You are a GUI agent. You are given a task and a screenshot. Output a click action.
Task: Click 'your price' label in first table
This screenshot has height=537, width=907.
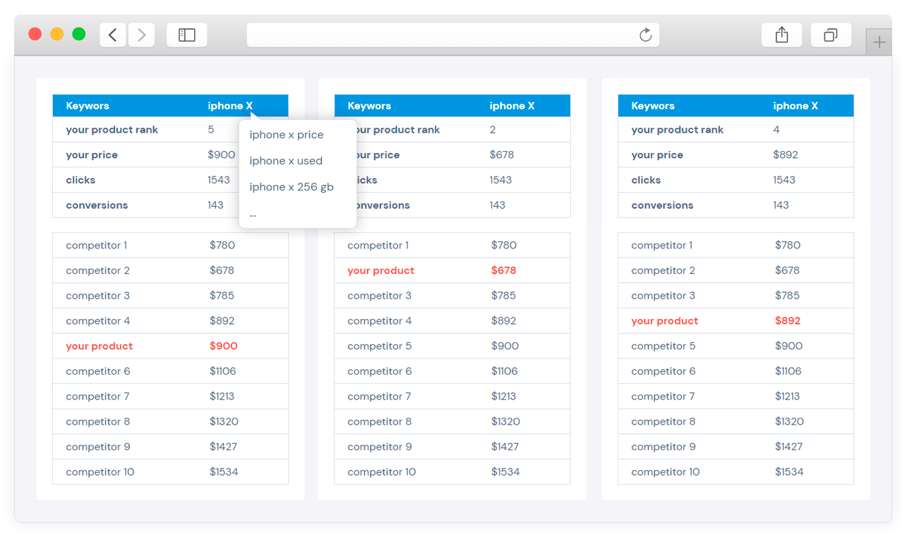tap(92, 155)
